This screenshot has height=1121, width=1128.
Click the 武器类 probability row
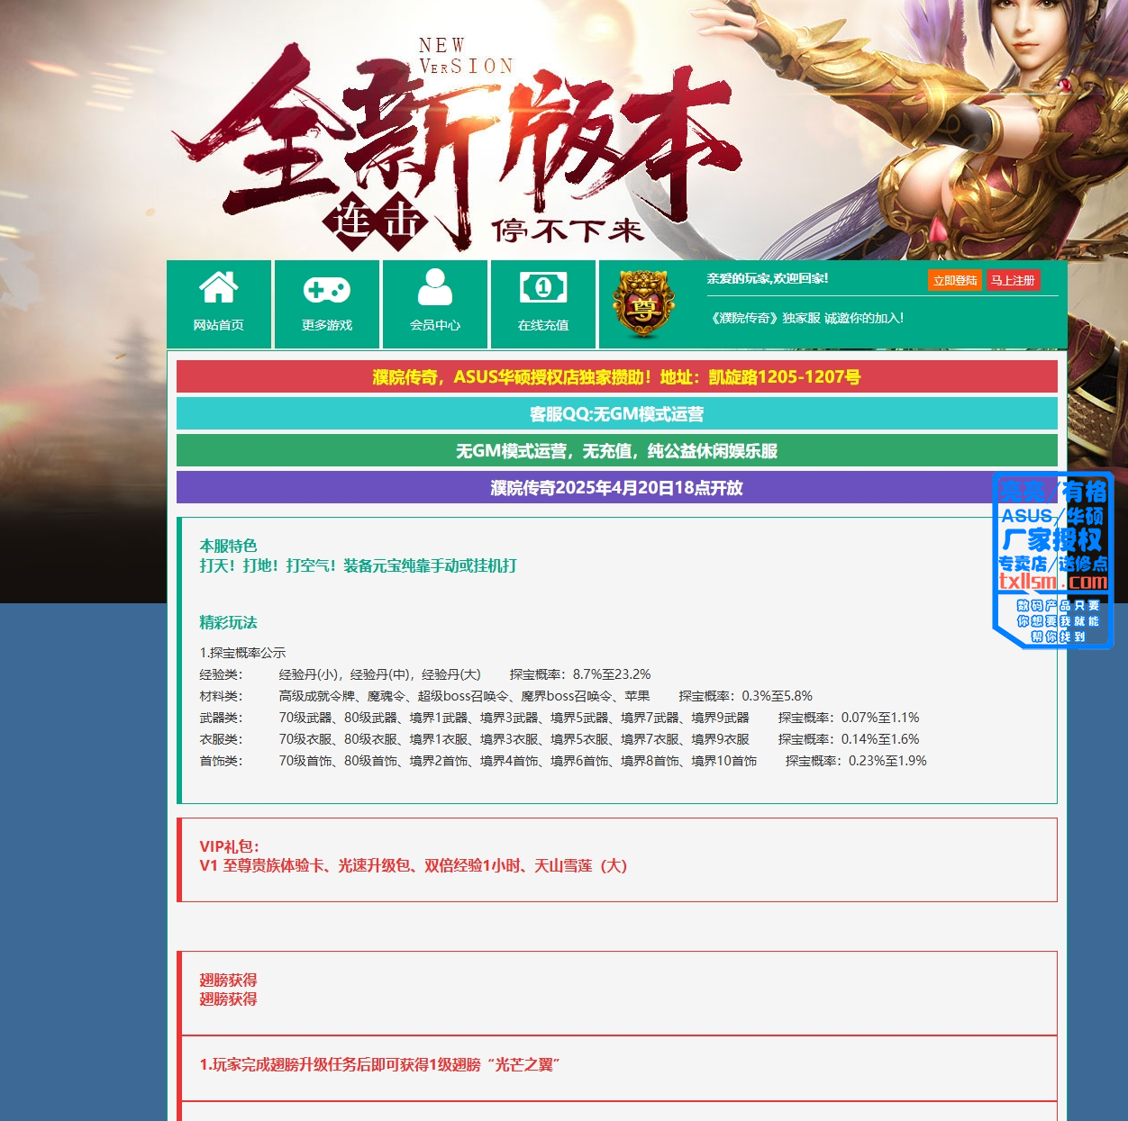coord(559,718)
